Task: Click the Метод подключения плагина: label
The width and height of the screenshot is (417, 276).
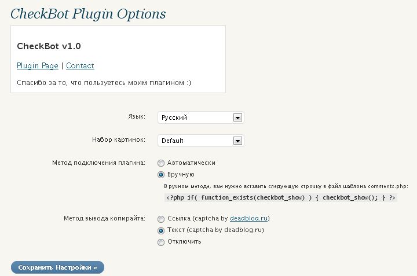Action: [x=98, y=163]
